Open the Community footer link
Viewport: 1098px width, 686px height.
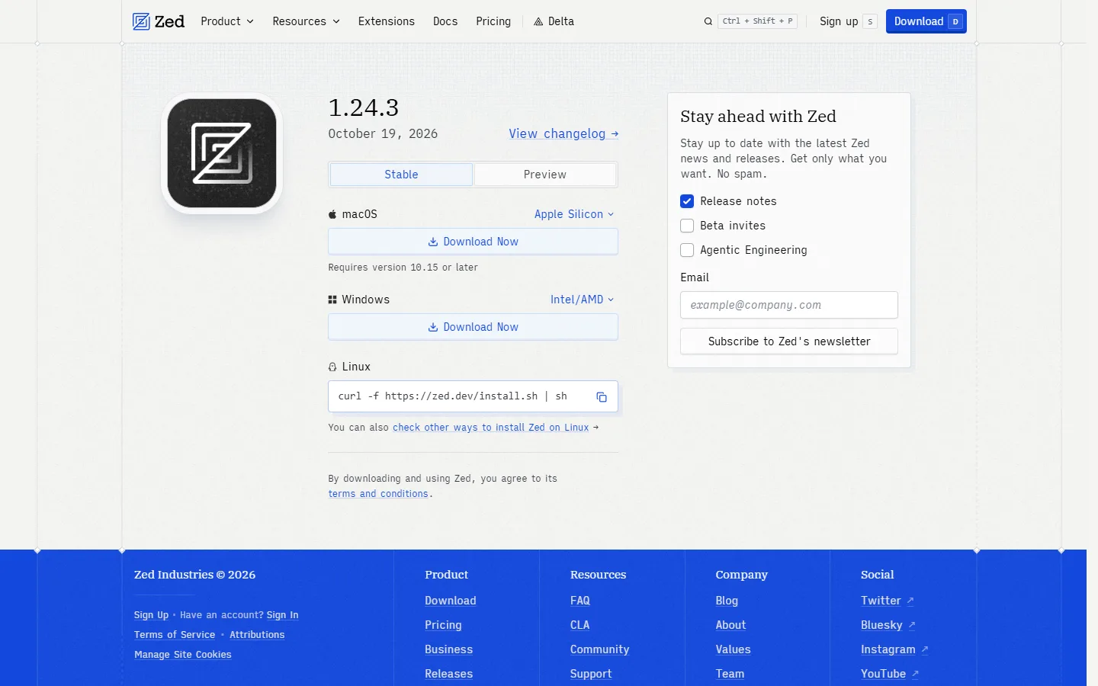click(600, 649)
